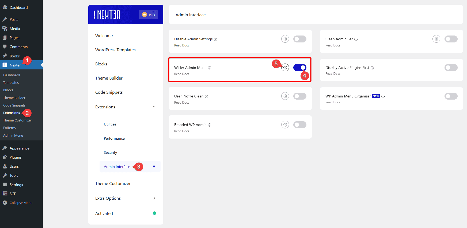The image size is (467, 228).
Task: Collapse the WordPress admin sidebar menu
Action: [x=21, y=203]
